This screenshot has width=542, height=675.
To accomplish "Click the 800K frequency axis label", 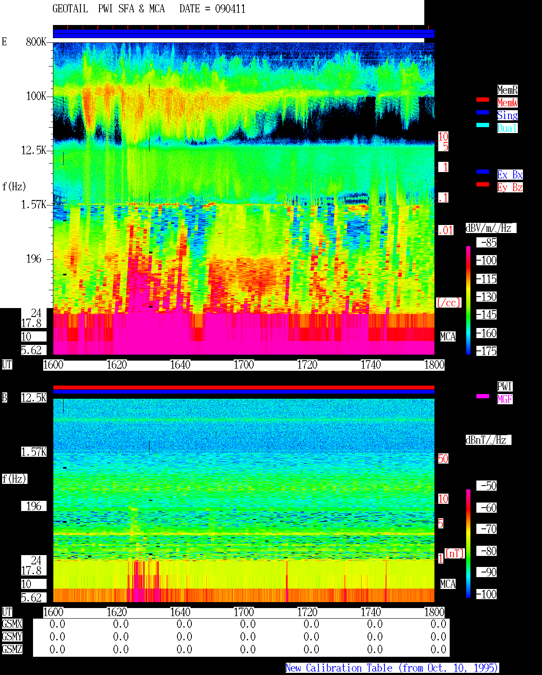I will (36, 42).
